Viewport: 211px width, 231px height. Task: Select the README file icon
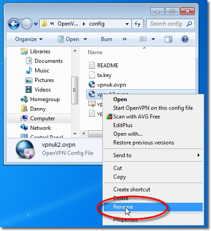(92, 65)
